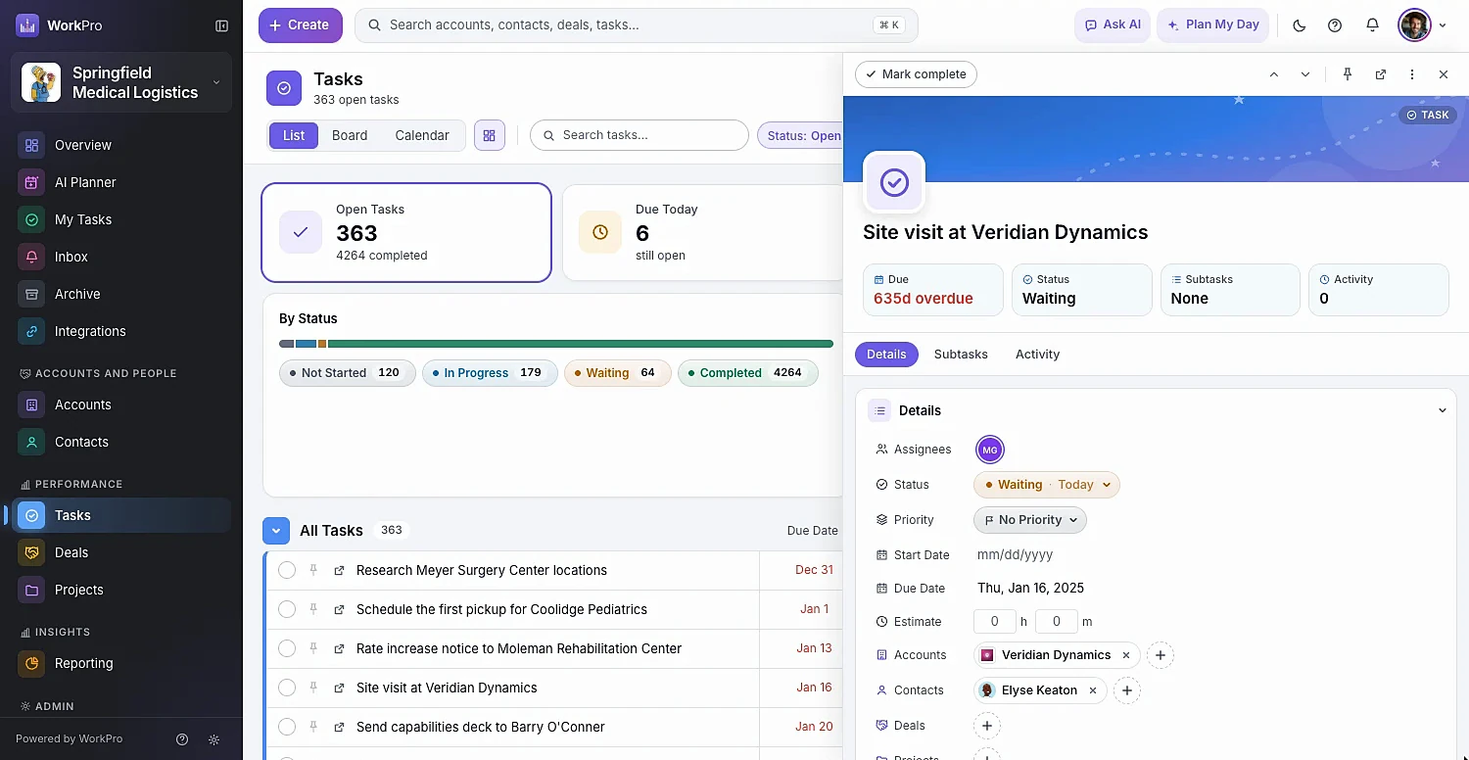The image size is (1469, 760).
Task: Add another account to task
Action: point(1161,655)
